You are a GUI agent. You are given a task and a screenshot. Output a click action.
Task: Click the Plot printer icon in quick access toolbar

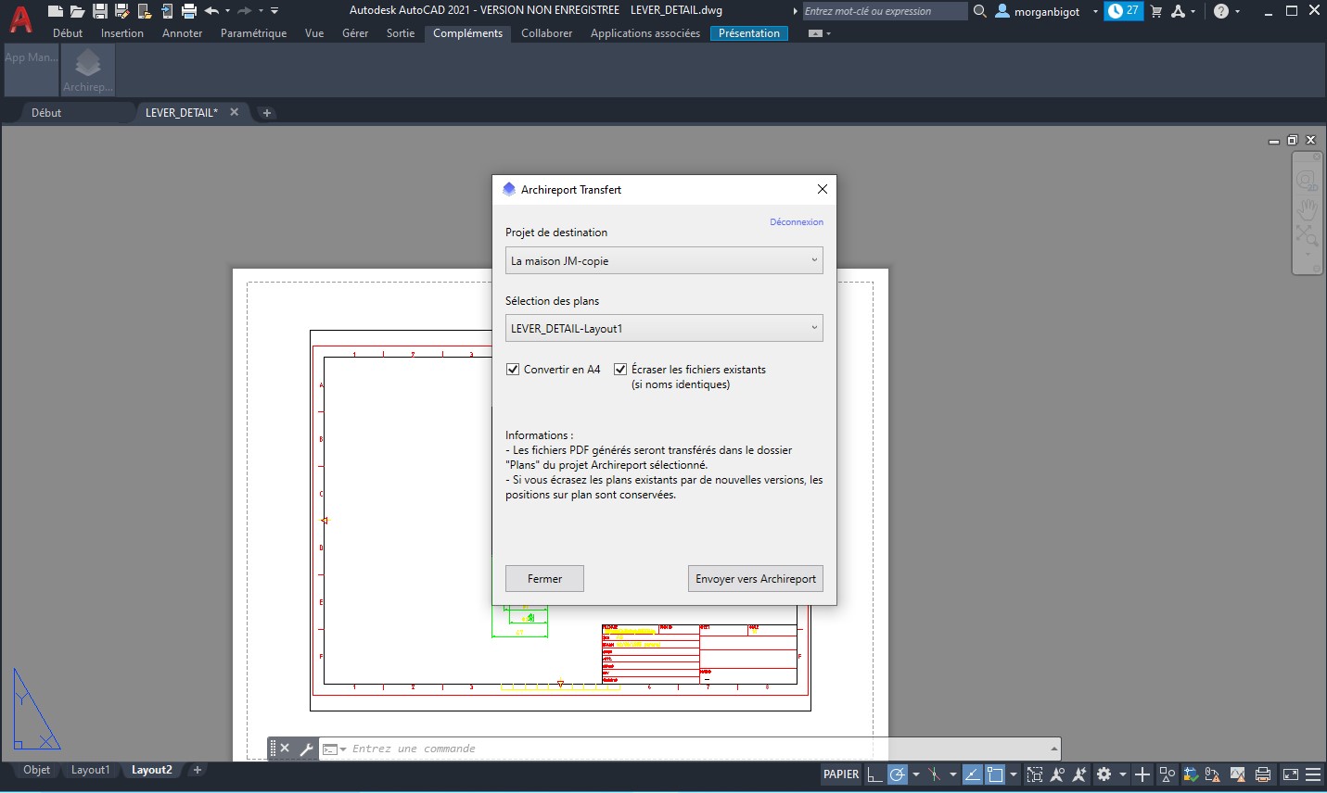(x=189, y=11)
